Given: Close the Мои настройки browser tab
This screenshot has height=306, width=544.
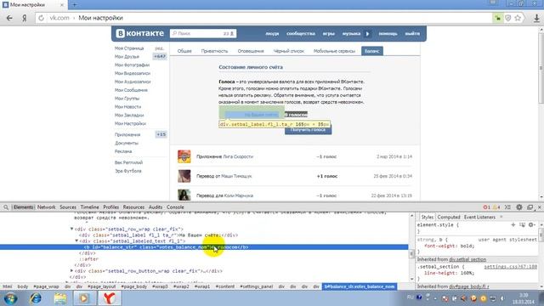Looking at the screenshot, I should (62, 5).
